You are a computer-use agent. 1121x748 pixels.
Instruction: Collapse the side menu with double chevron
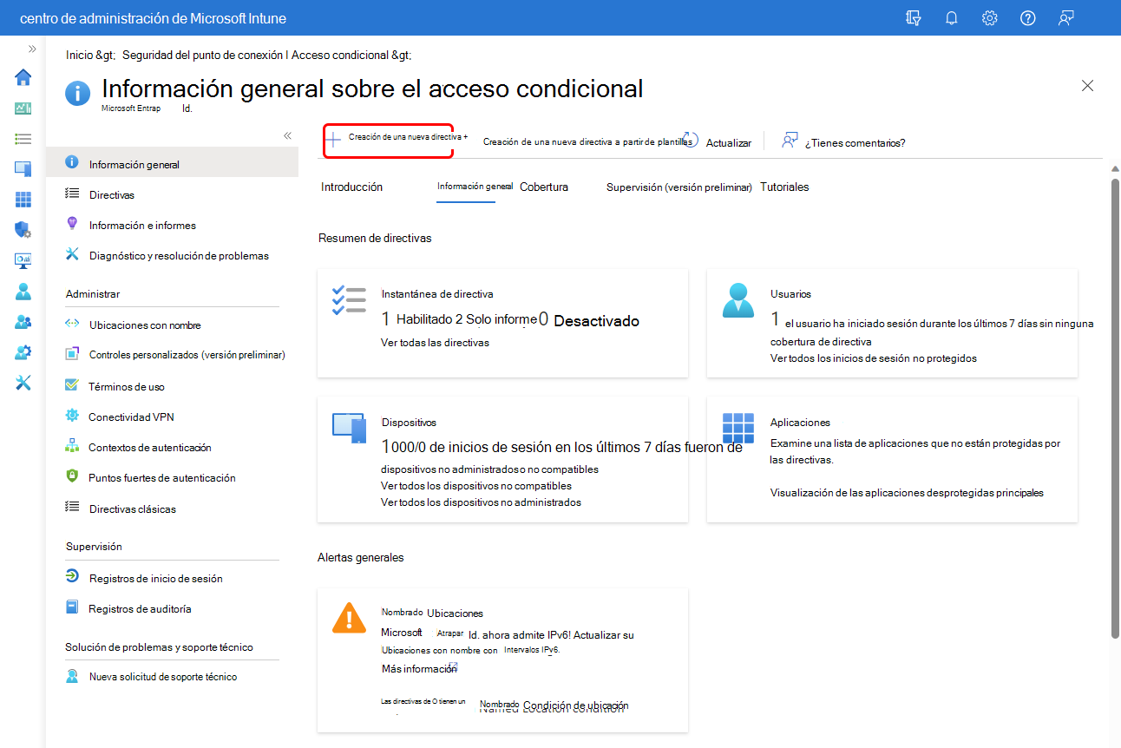pos(287,136)
